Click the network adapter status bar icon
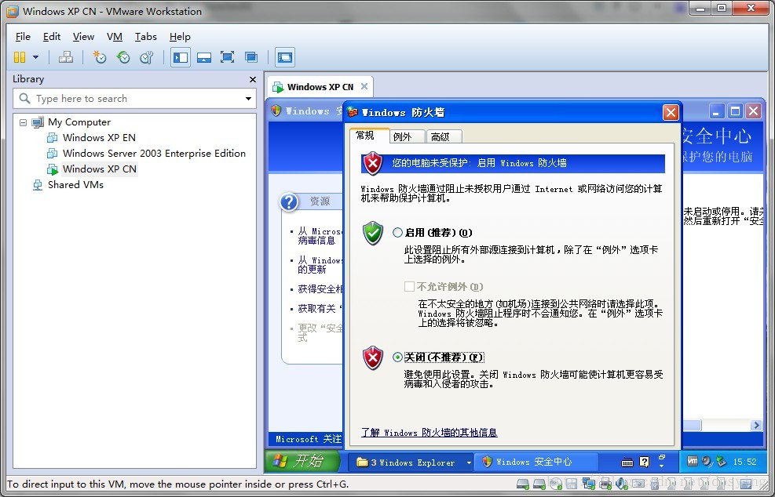 (588, 484)
